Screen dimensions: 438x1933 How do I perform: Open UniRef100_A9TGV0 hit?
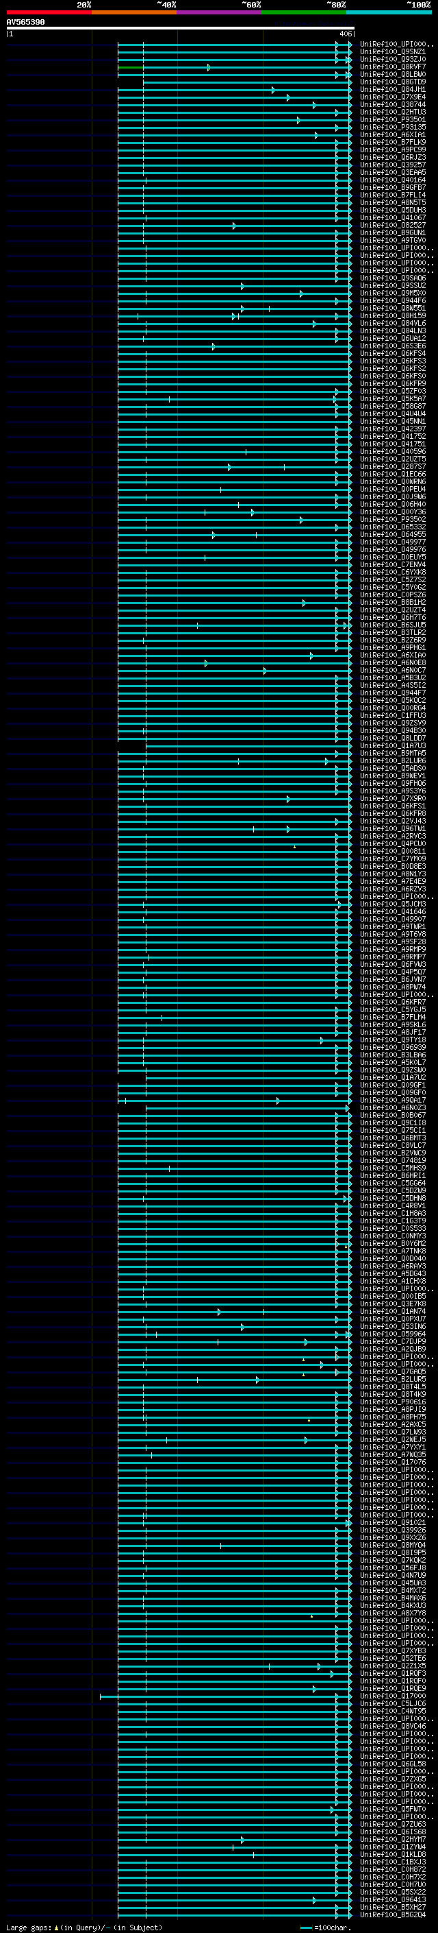tap(393, 240)
